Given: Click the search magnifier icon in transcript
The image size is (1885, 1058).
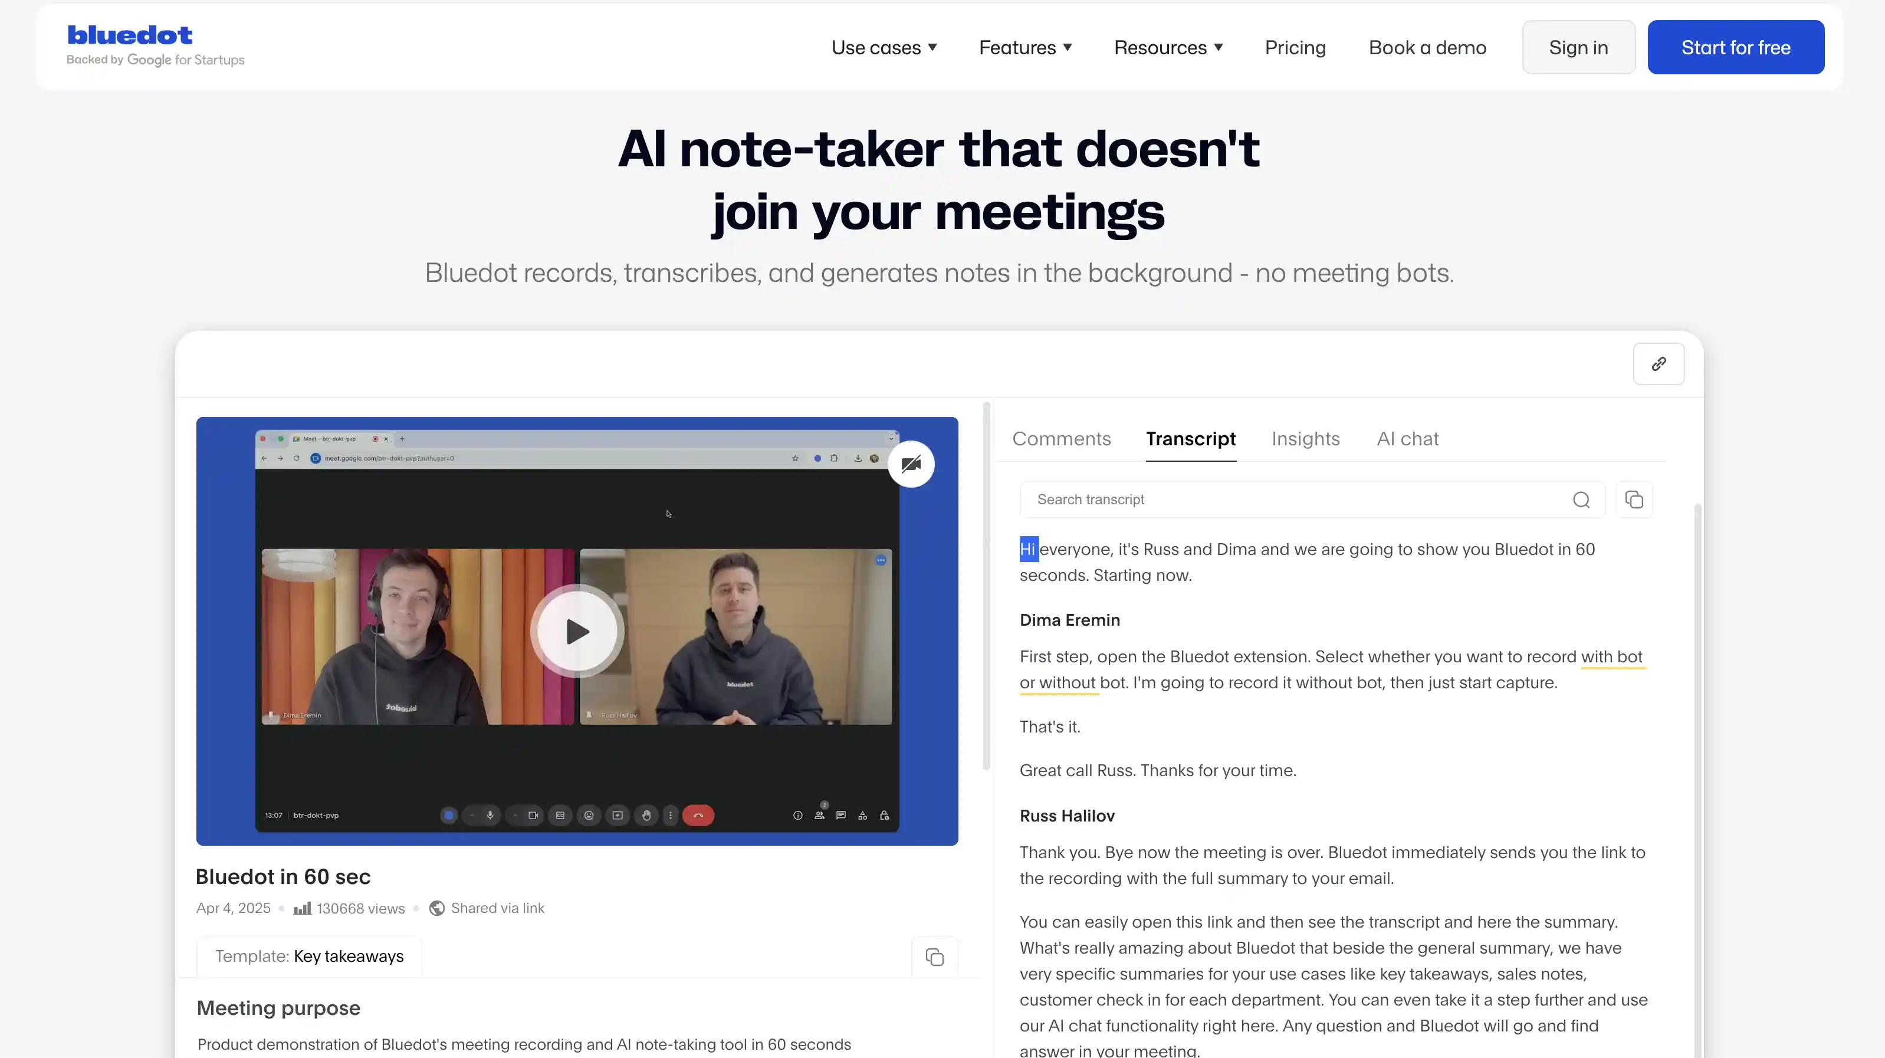Looking at the screenshot, I should [1581, 500].
